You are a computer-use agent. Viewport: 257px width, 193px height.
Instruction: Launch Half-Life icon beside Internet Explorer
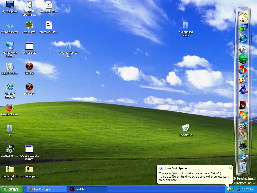point(29,89)
